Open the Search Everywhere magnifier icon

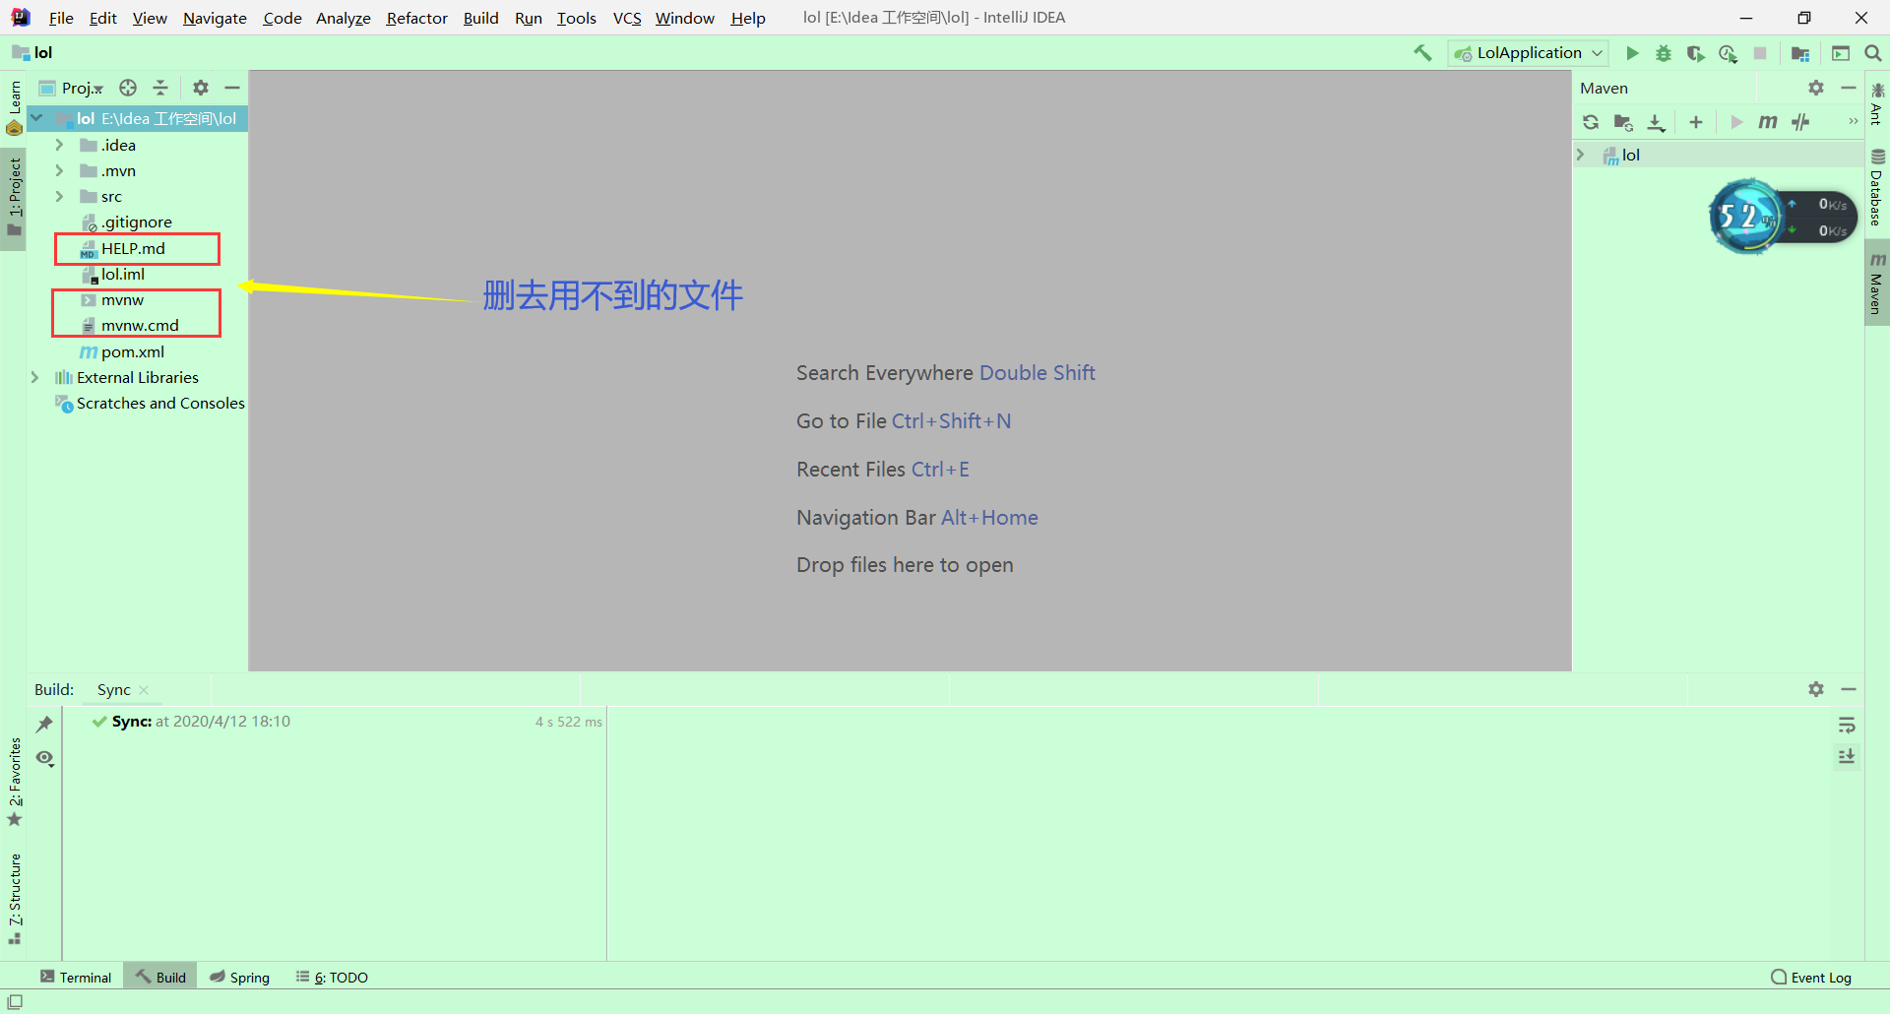[1873, 53]
